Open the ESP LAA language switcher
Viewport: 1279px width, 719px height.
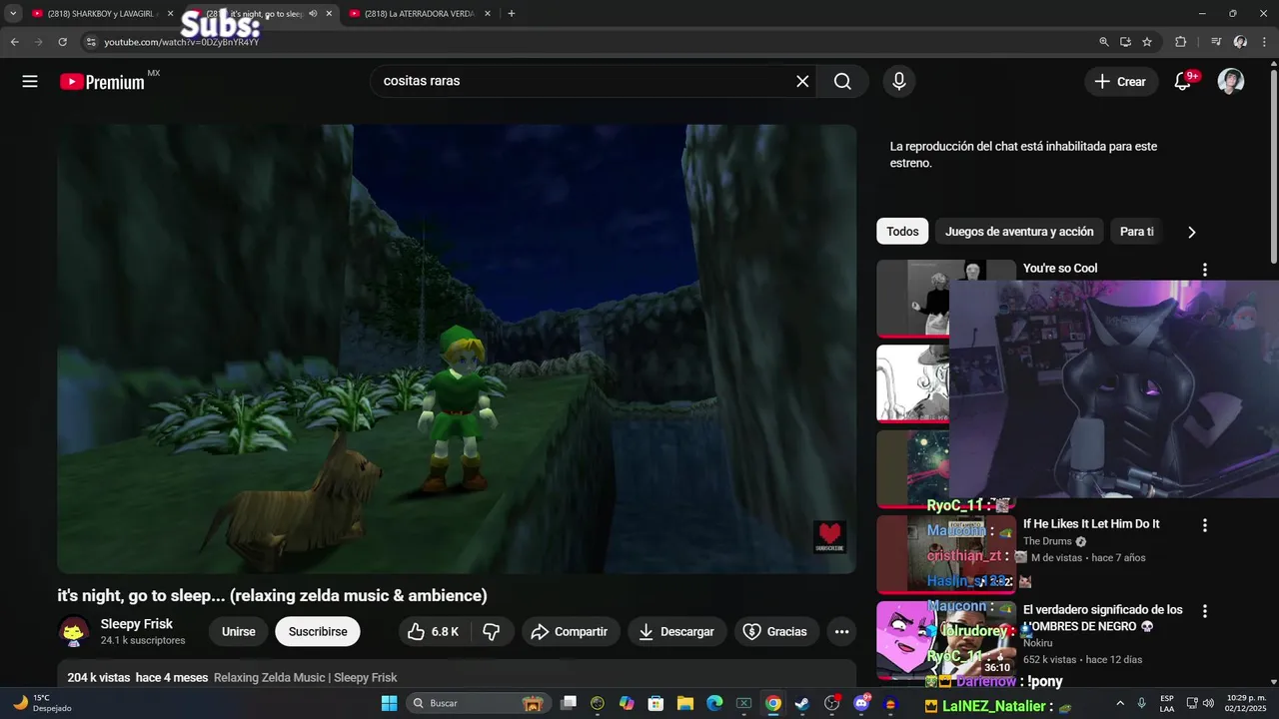click(x=1167, y=703)
